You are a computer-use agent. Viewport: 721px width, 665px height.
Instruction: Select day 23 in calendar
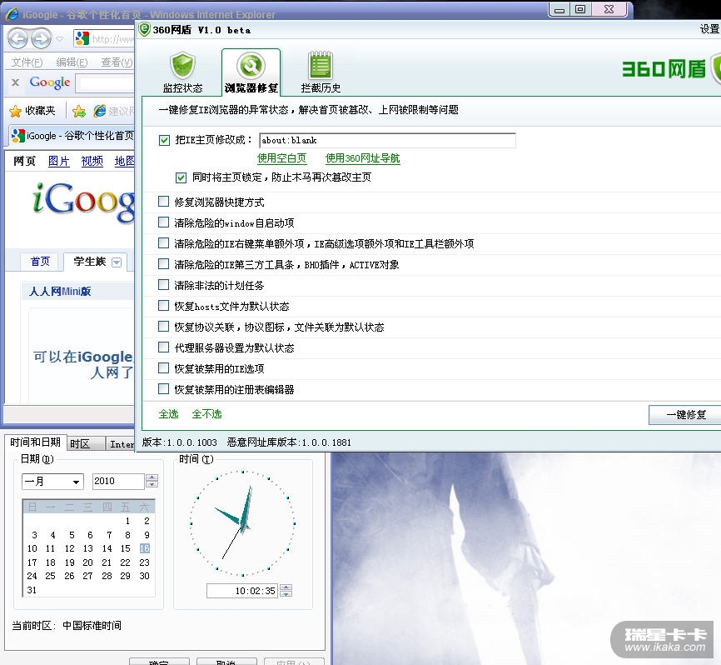pos(144,562)
